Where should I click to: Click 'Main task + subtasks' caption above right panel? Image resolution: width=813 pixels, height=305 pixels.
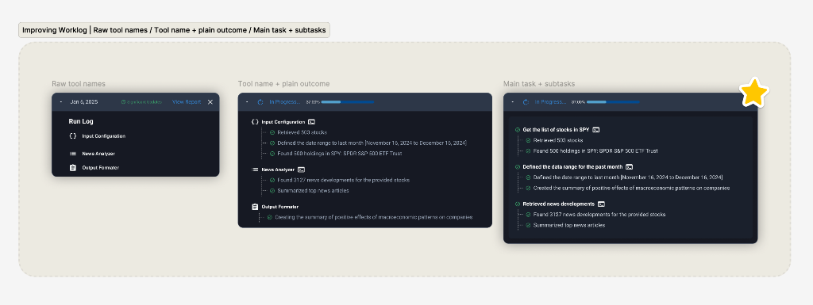tap(539, 84)
